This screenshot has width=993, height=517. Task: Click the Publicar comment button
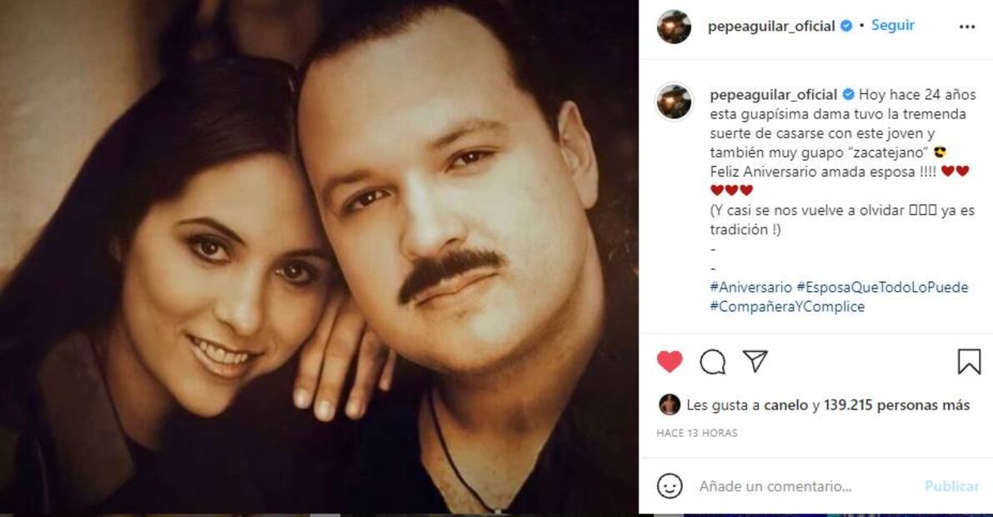point(952,487)
